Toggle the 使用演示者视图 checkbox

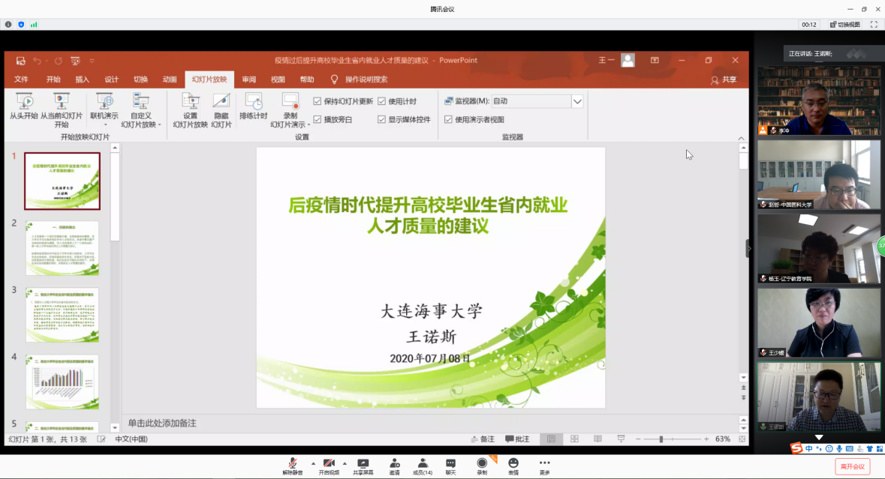click(x=448, y=119)
